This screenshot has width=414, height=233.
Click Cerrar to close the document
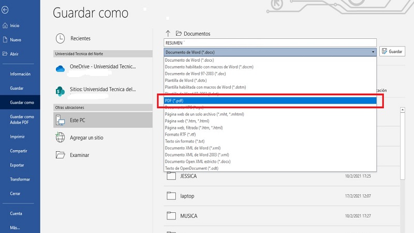(x=15, y=194)
